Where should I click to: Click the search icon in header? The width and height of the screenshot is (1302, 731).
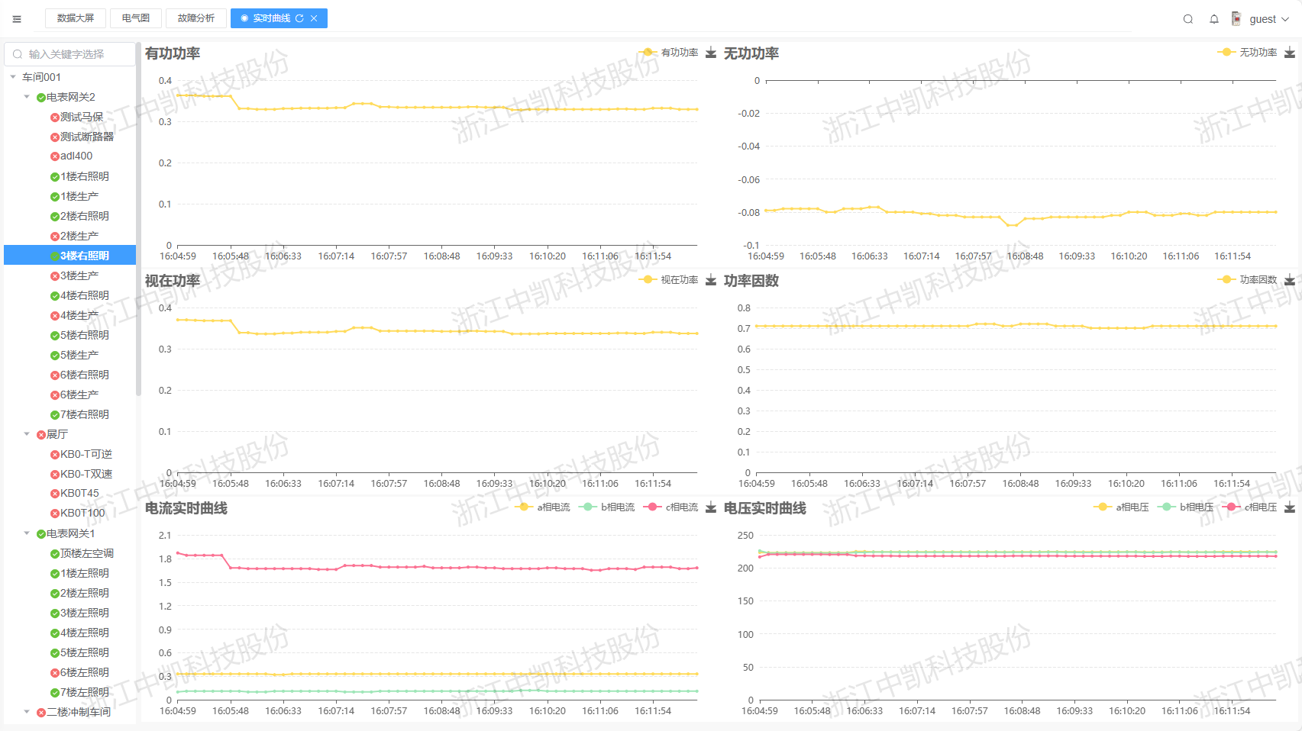click(1188, 19)
